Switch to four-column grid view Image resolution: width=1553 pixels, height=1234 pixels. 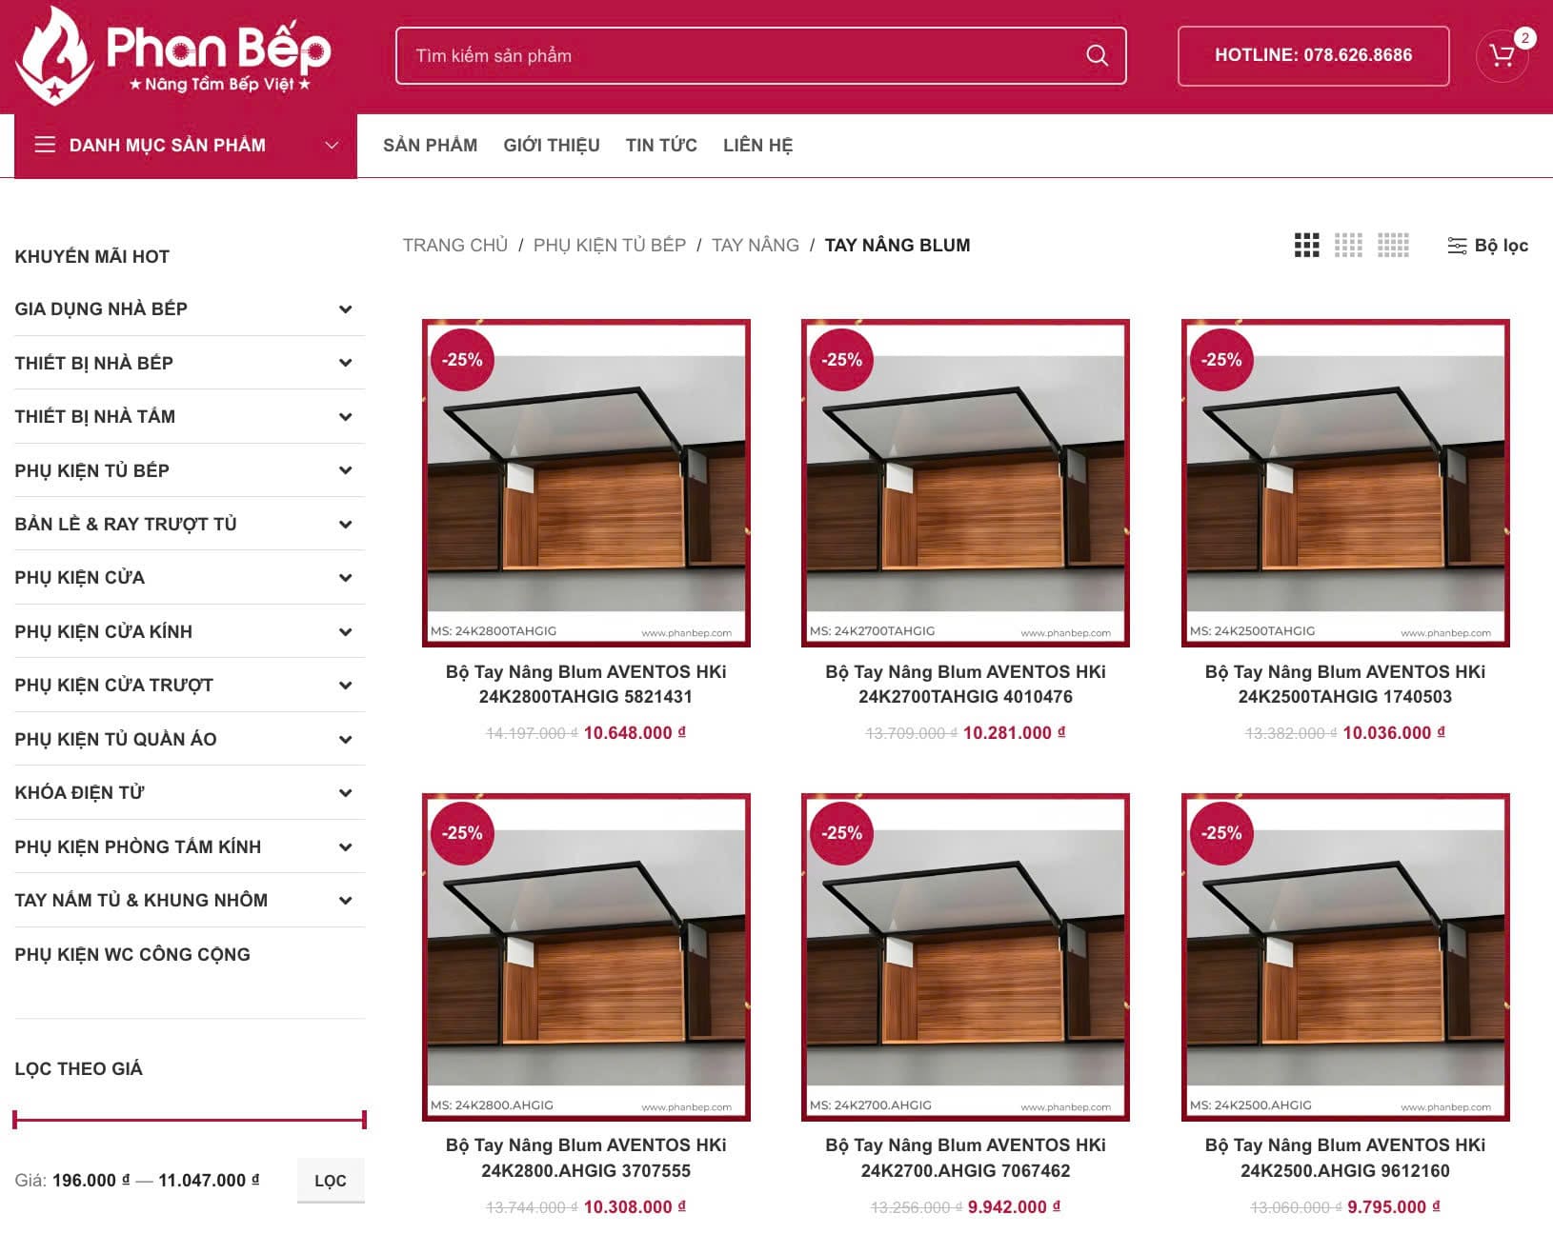pyautogui.click(x=1348, y=245)
